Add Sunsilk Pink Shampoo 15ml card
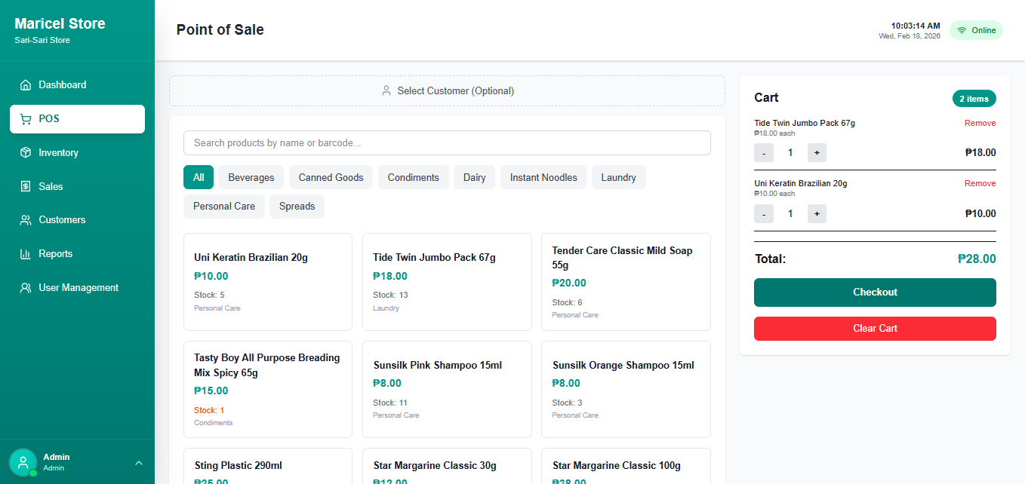This screenshot has height=484, width=1025. [x=447, y=389]
